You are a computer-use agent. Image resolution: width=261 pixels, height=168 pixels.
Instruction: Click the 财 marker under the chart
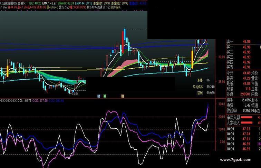pyautogui.click(x=99, y=96)
